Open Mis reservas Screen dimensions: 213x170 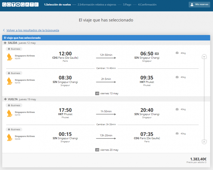pyautogui.click(x=199, y=5)
